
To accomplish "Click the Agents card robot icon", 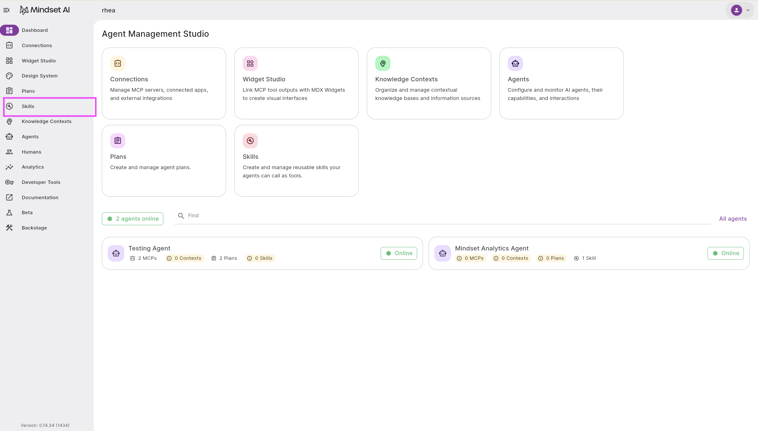I will click(x=515, y=63).
